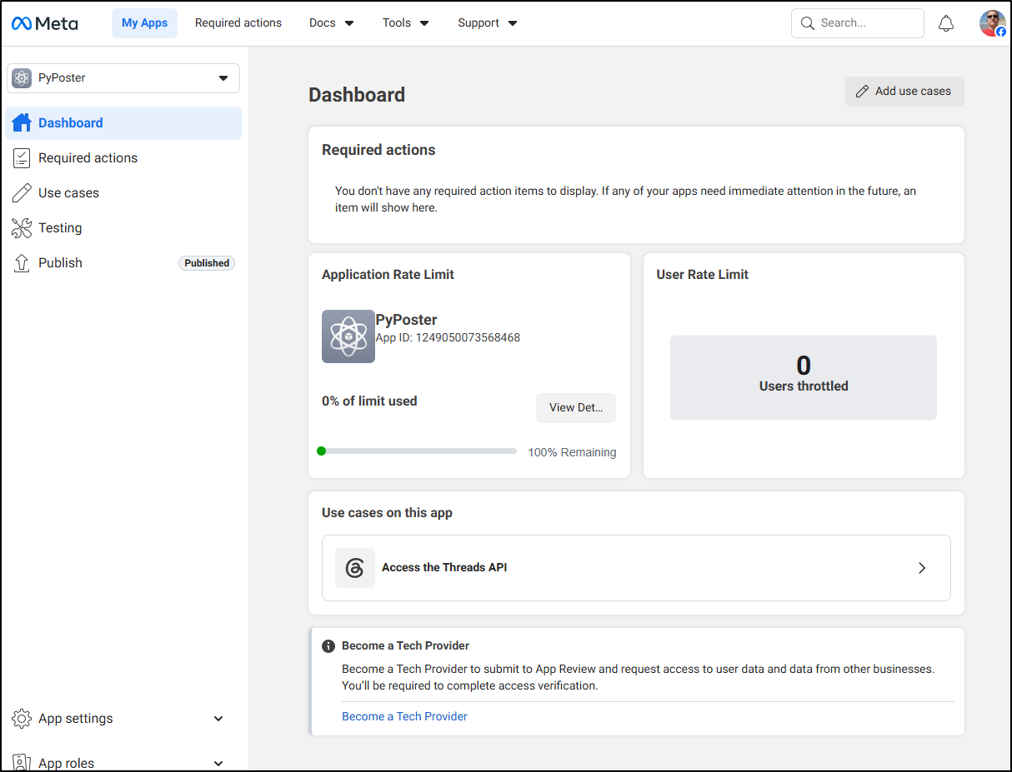
Task: Go to Dashboard in the sidebar
Action: [x=123, y=123]
